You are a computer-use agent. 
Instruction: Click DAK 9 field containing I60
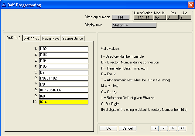(63, 96)
